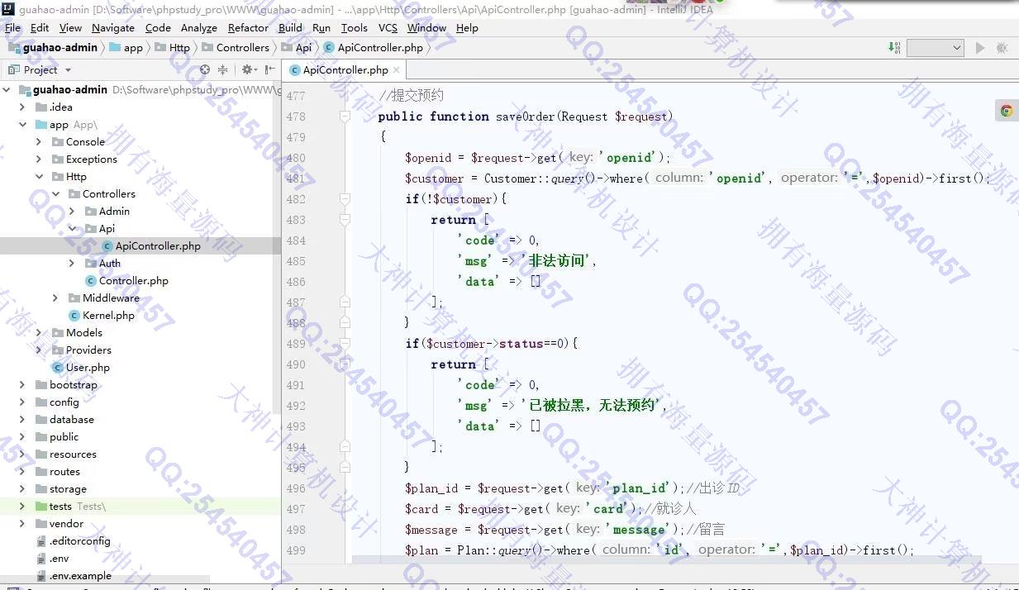Open the Analyze menu

coord(199,27)
